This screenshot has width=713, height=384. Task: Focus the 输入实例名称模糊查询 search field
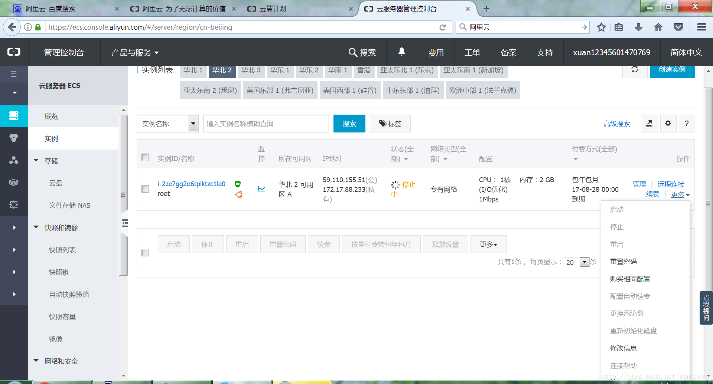tap(266, 124)
